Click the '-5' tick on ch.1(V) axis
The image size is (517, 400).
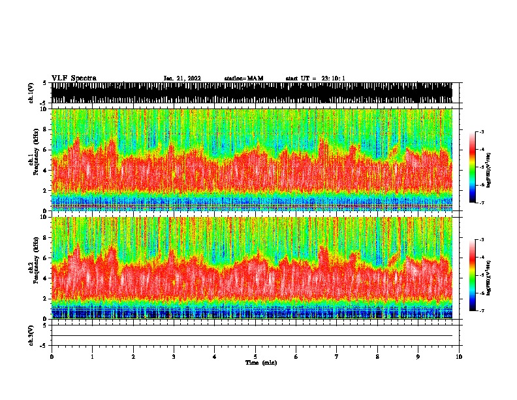[44, 103]
